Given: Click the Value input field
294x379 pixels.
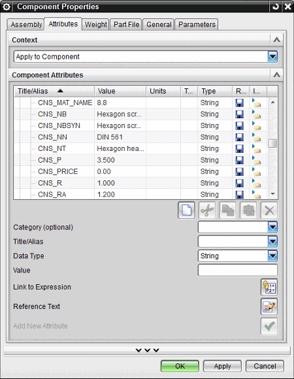Looking at the screenshot, I should pos(238,270).
